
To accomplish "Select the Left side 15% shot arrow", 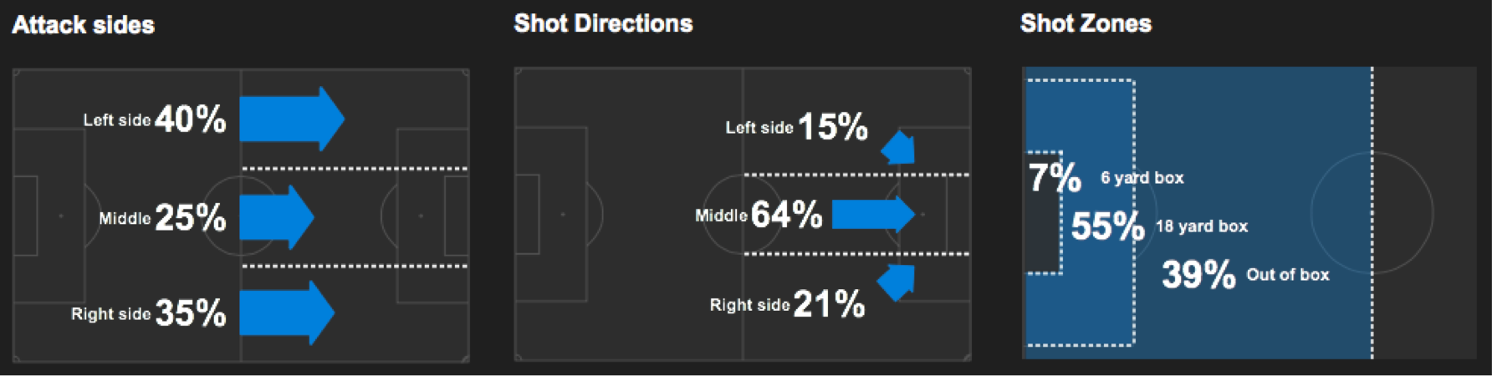I will click(900, 148).
